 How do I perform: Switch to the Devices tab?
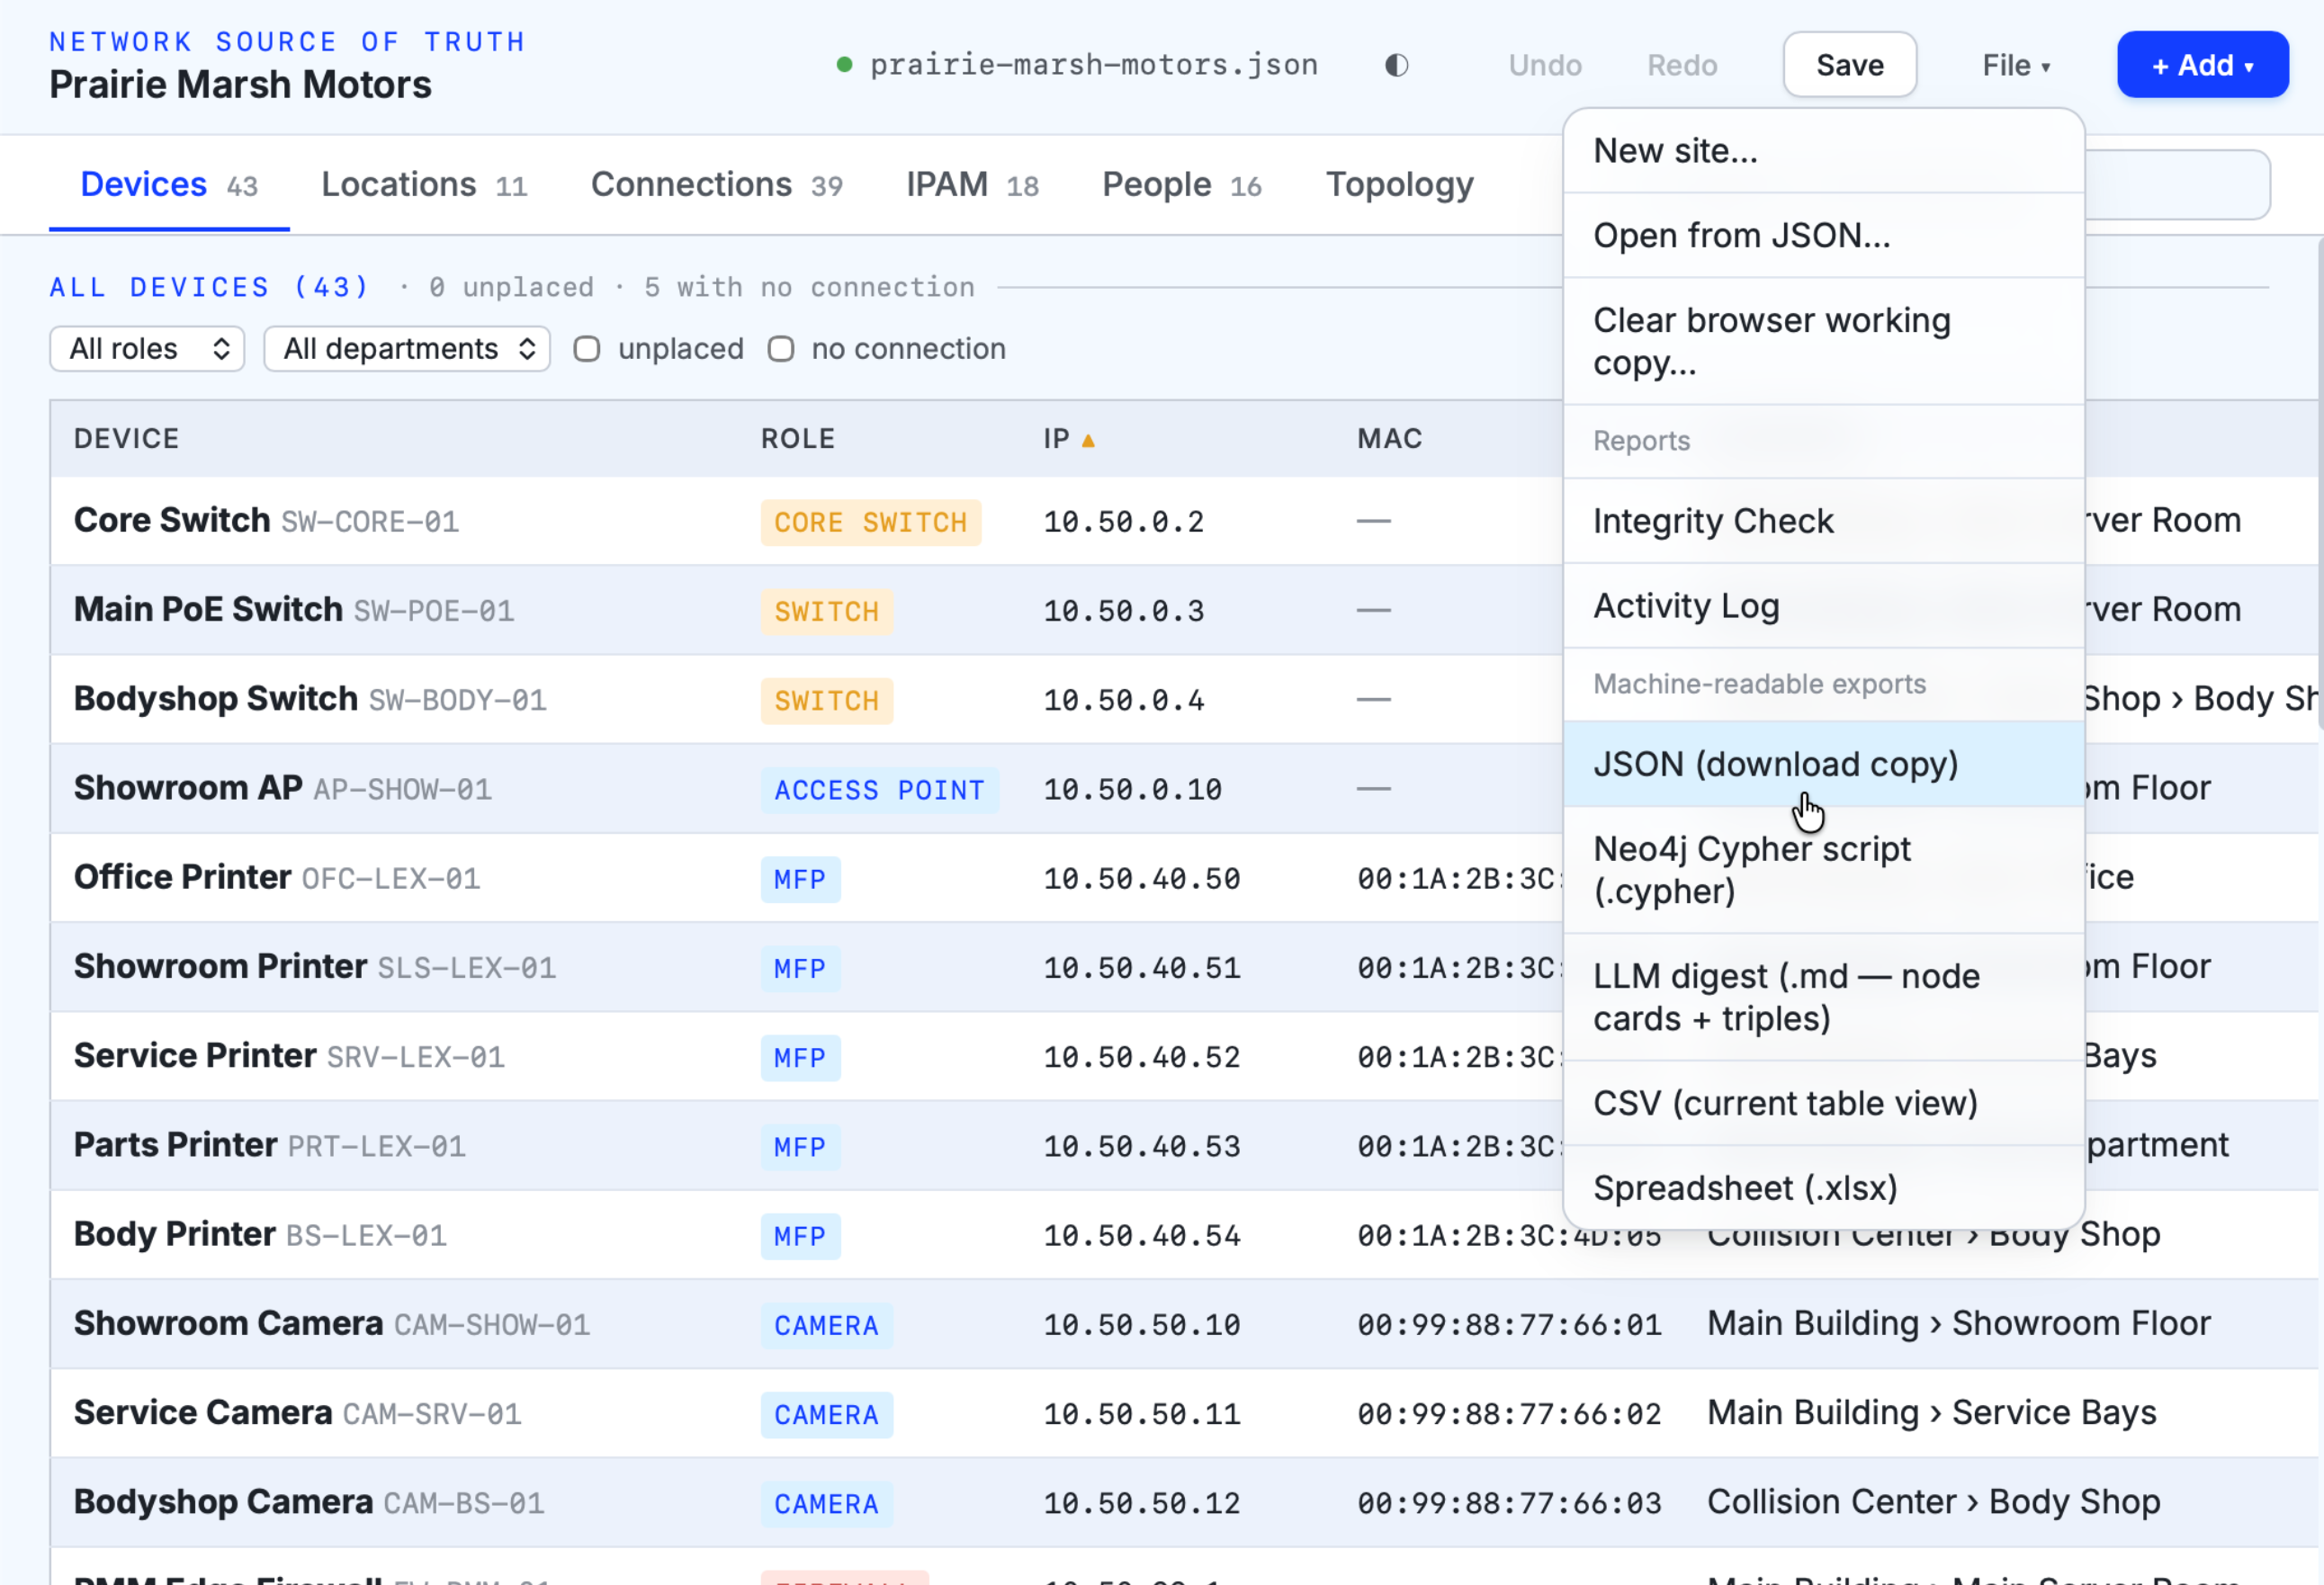coord(169,185)
